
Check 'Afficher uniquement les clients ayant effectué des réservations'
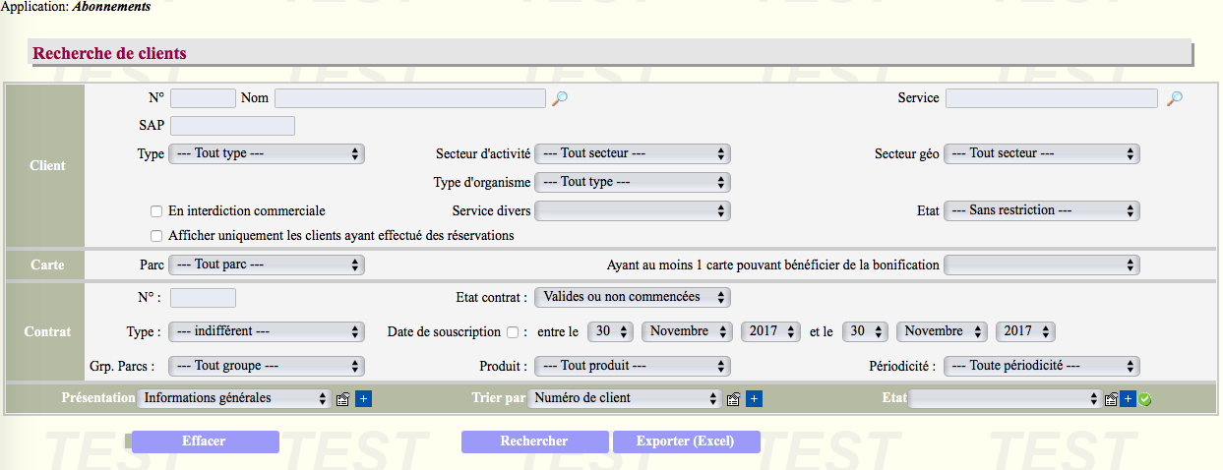[x=155, y=236]
